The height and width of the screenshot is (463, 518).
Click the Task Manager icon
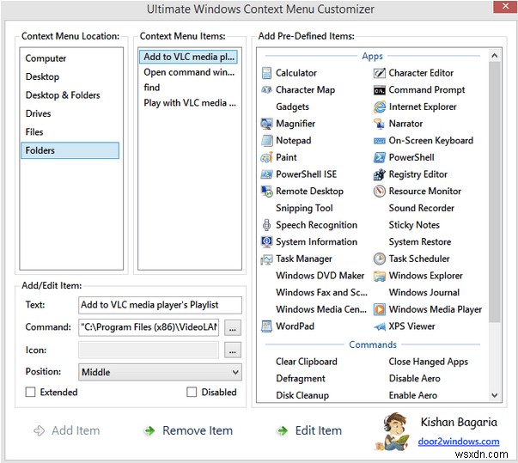[x=267, y=259]
